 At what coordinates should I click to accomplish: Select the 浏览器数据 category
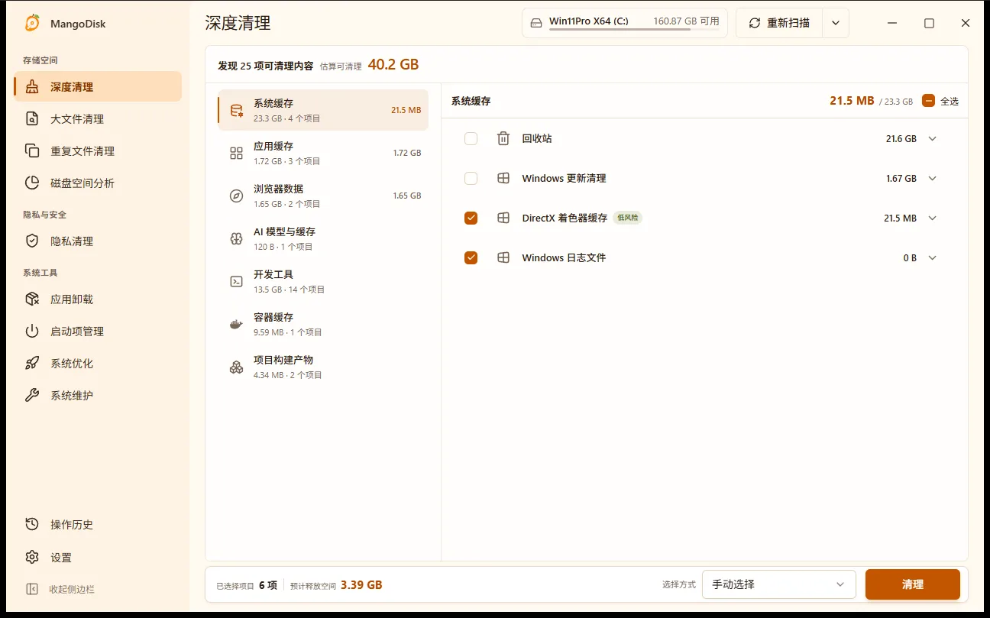323,196
